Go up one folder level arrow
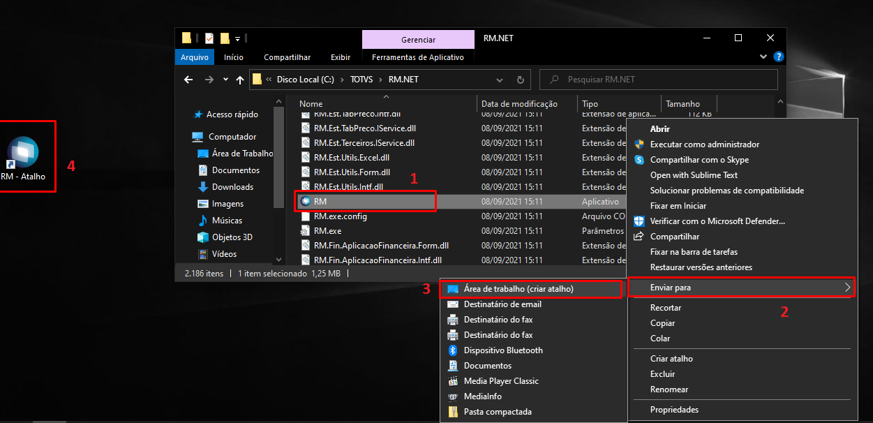Viewport: 873px width, 423px height. (x=240, y=80)
